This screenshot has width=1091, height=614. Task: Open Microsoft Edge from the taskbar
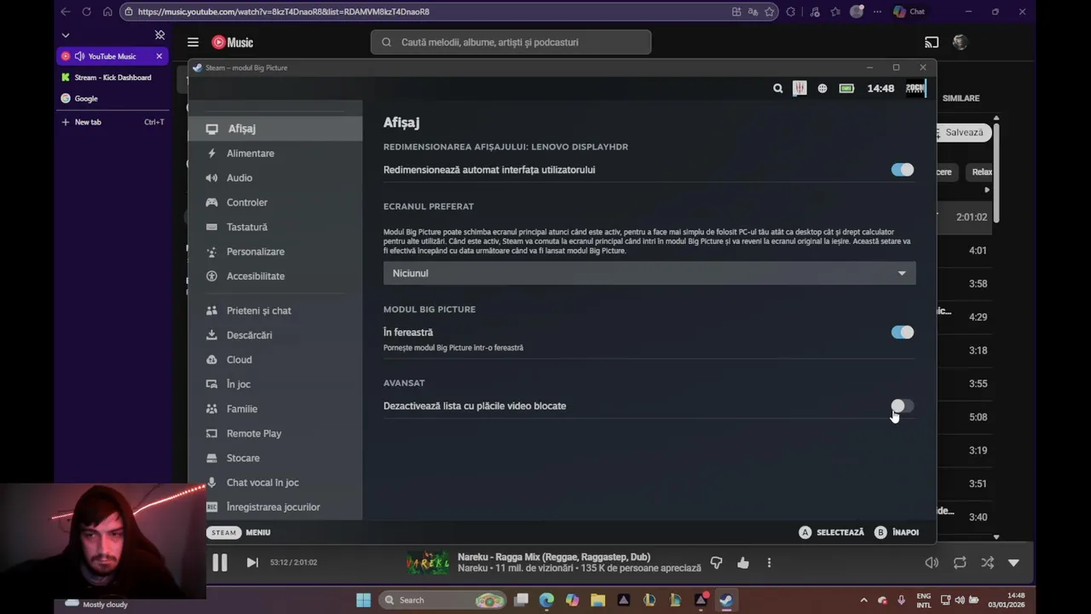(546, 600)
